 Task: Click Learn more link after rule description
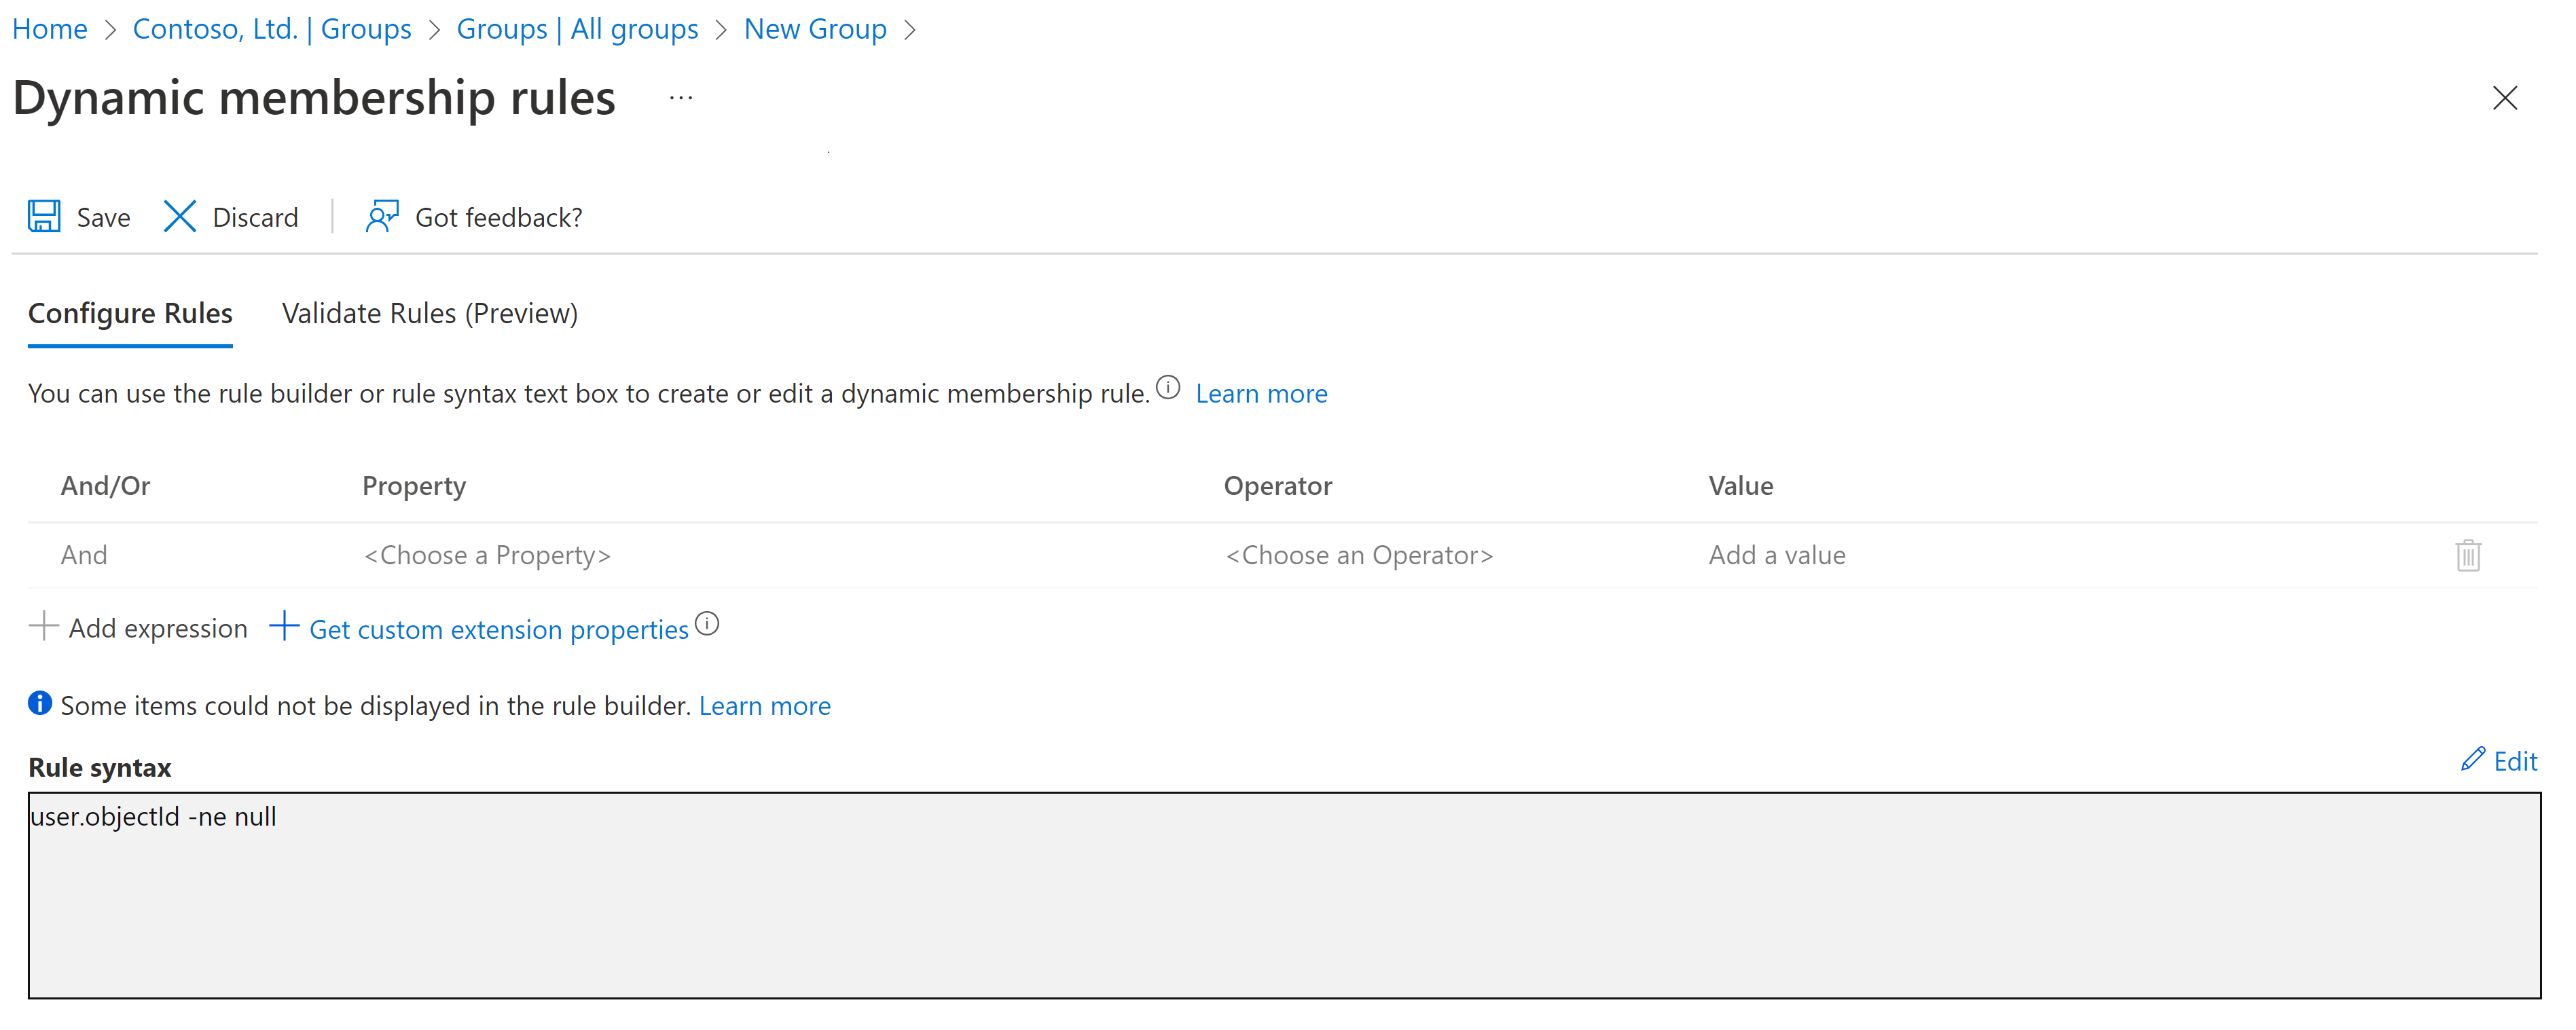(x=1261, y=394)
